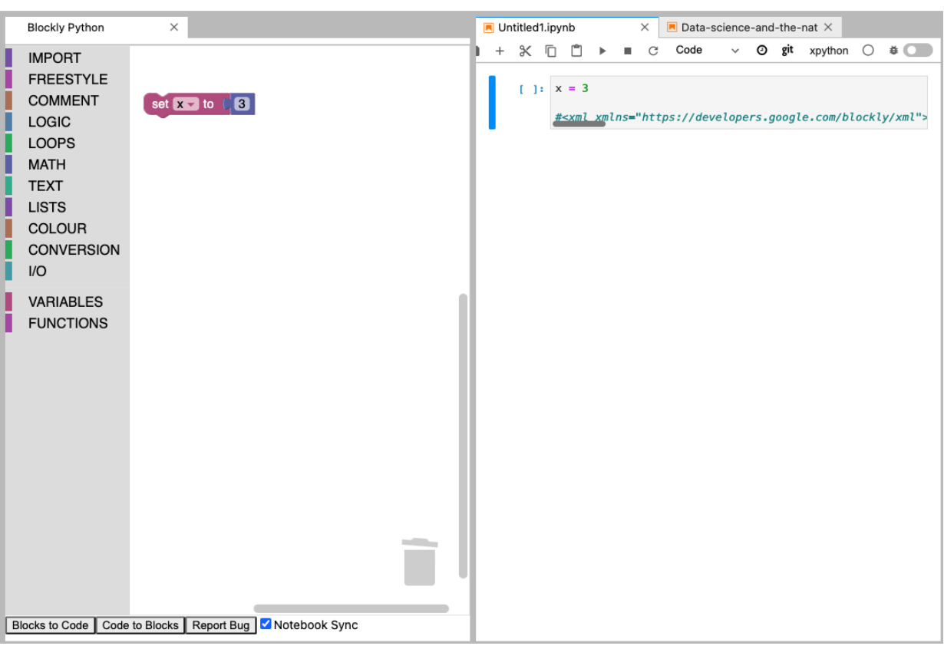Insert a new cell with plus icon

(x=500, y=51)
